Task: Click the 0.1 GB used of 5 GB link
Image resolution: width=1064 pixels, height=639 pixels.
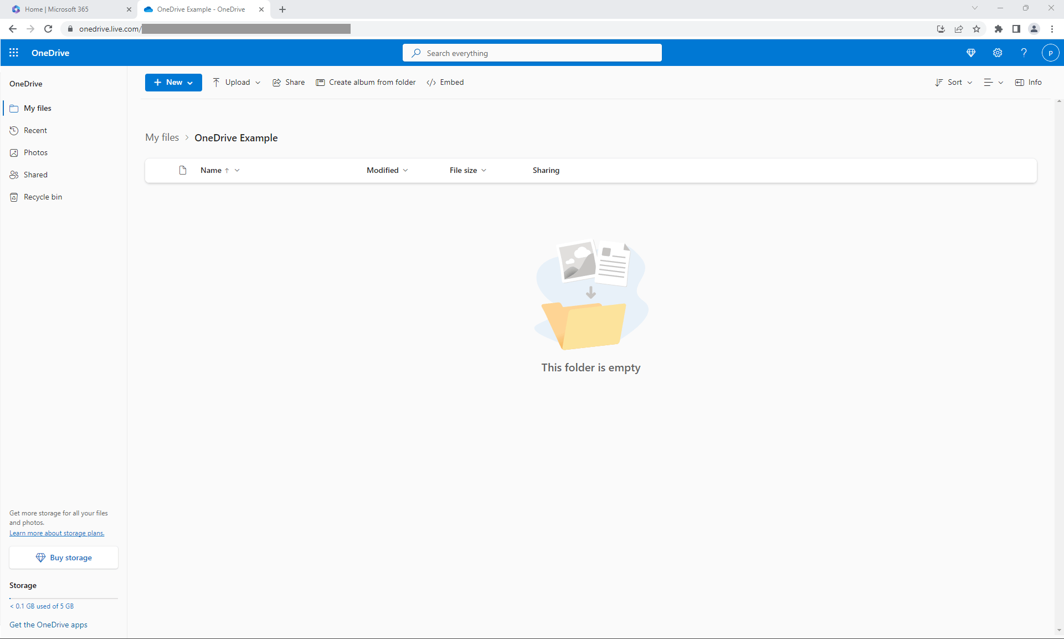Action: point(42,606)
